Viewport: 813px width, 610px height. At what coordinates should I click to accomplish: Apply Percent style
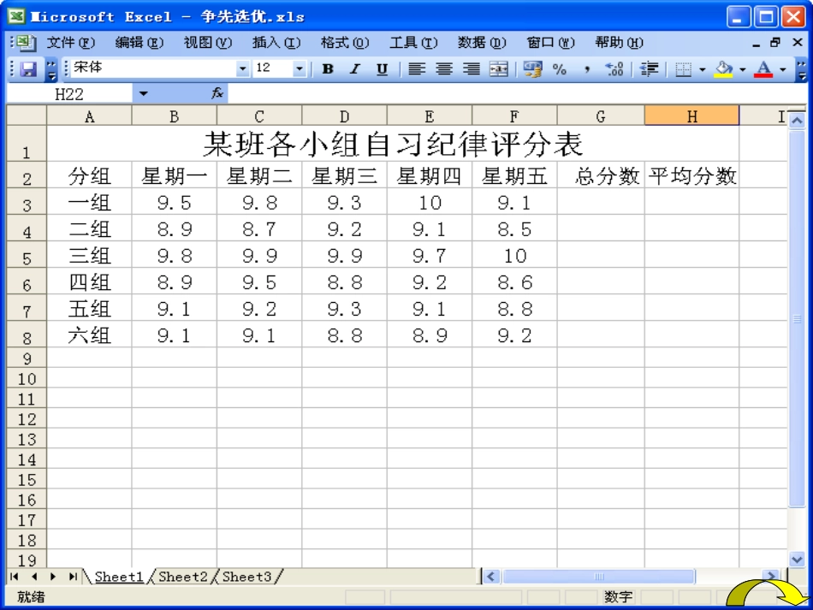pos(560,69)
